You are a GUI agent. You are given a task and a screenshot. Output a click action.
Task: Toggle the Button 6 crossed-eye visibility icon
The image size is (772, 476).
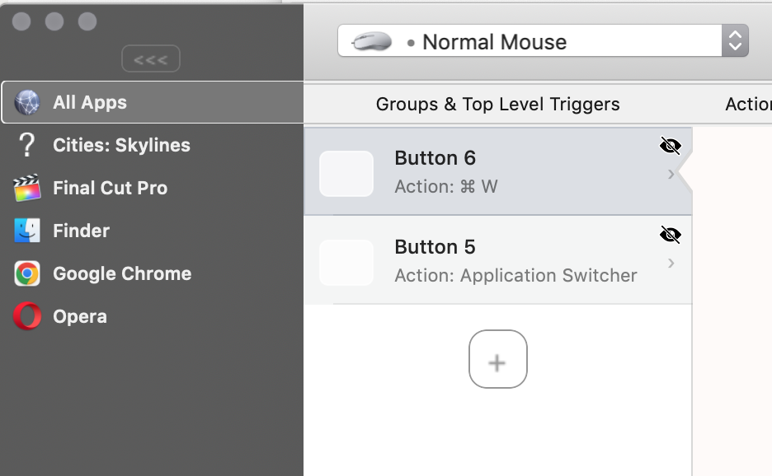click(x=671, y=147)
